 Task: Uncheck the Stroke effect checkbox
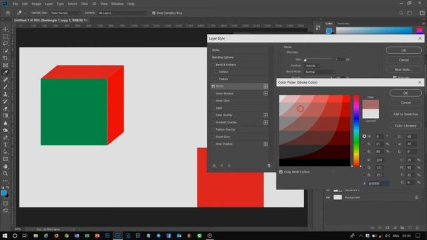coord(213,86)
